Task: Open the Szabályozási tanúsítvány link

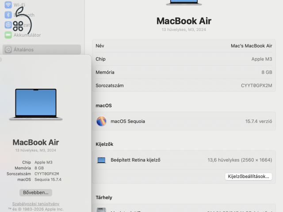Action: (x=36, y=204)
